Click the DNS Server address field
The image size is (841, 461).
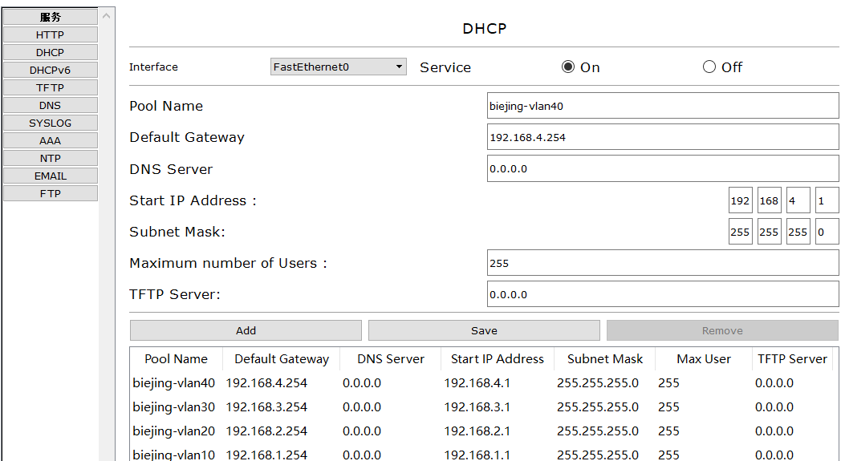coord(662,169)
